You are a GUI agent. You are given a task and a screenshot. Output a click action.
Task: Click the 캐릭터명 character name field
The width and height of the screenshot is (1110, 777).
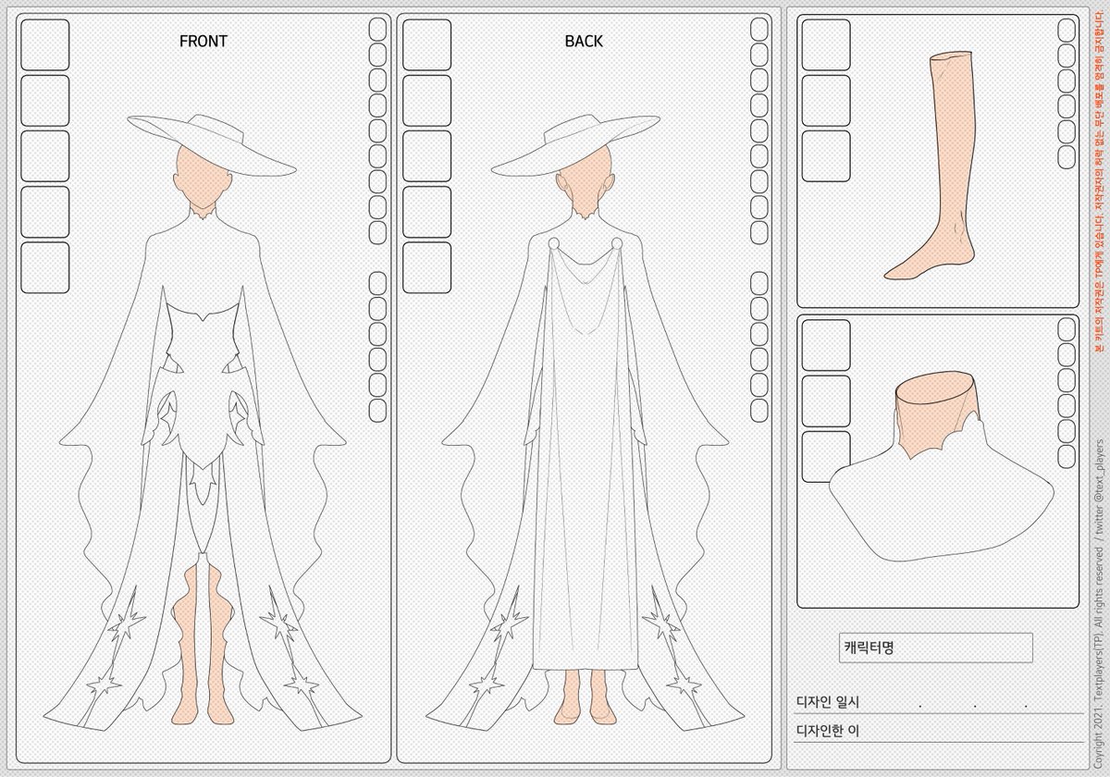click(934, 647)
